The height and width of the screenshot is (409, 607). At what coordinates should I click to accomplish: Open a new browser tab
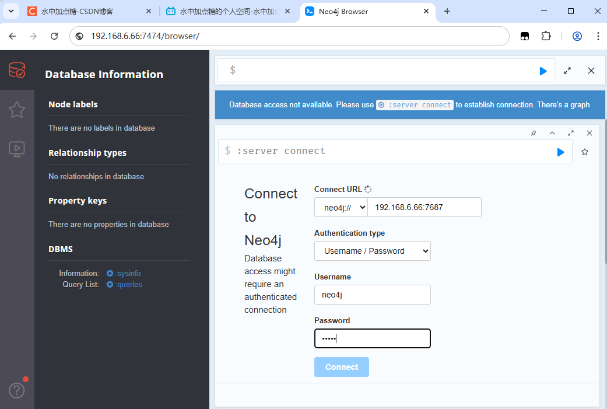pos(447,12)
